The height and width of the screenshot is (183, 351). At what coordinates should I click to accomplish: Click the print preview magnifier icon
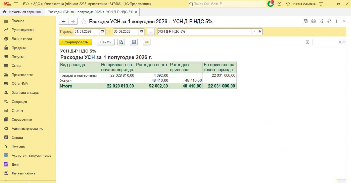click(x=121, y=42)
